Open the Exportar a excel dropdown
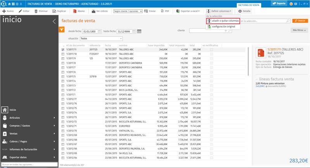Viewport: 310px width, 168px height. point(188,11)
